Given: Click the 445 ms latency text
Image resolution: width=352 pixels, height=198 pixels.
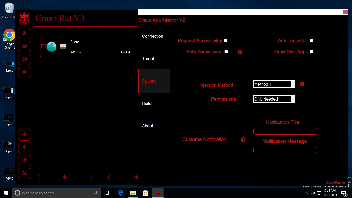Looking at the screenshot, I should point(76,52).
